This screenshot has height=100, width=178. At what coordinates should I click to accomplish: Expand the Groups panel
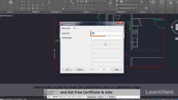coord(143,12)
